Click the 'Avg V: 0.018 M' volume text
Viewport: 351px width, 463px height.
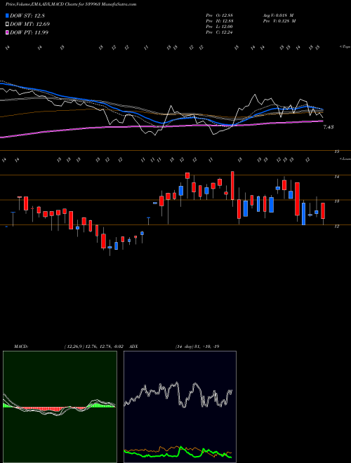[278, 15]
